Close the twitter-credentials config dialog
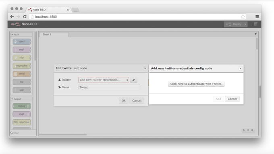274x154 pixels. click(241, 69)
